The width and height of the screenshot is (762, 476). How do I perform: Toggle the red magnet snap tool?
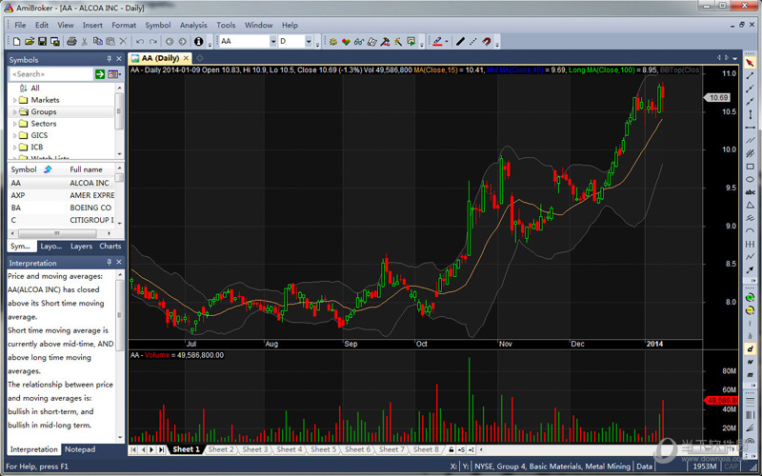[x=486, y=42]
